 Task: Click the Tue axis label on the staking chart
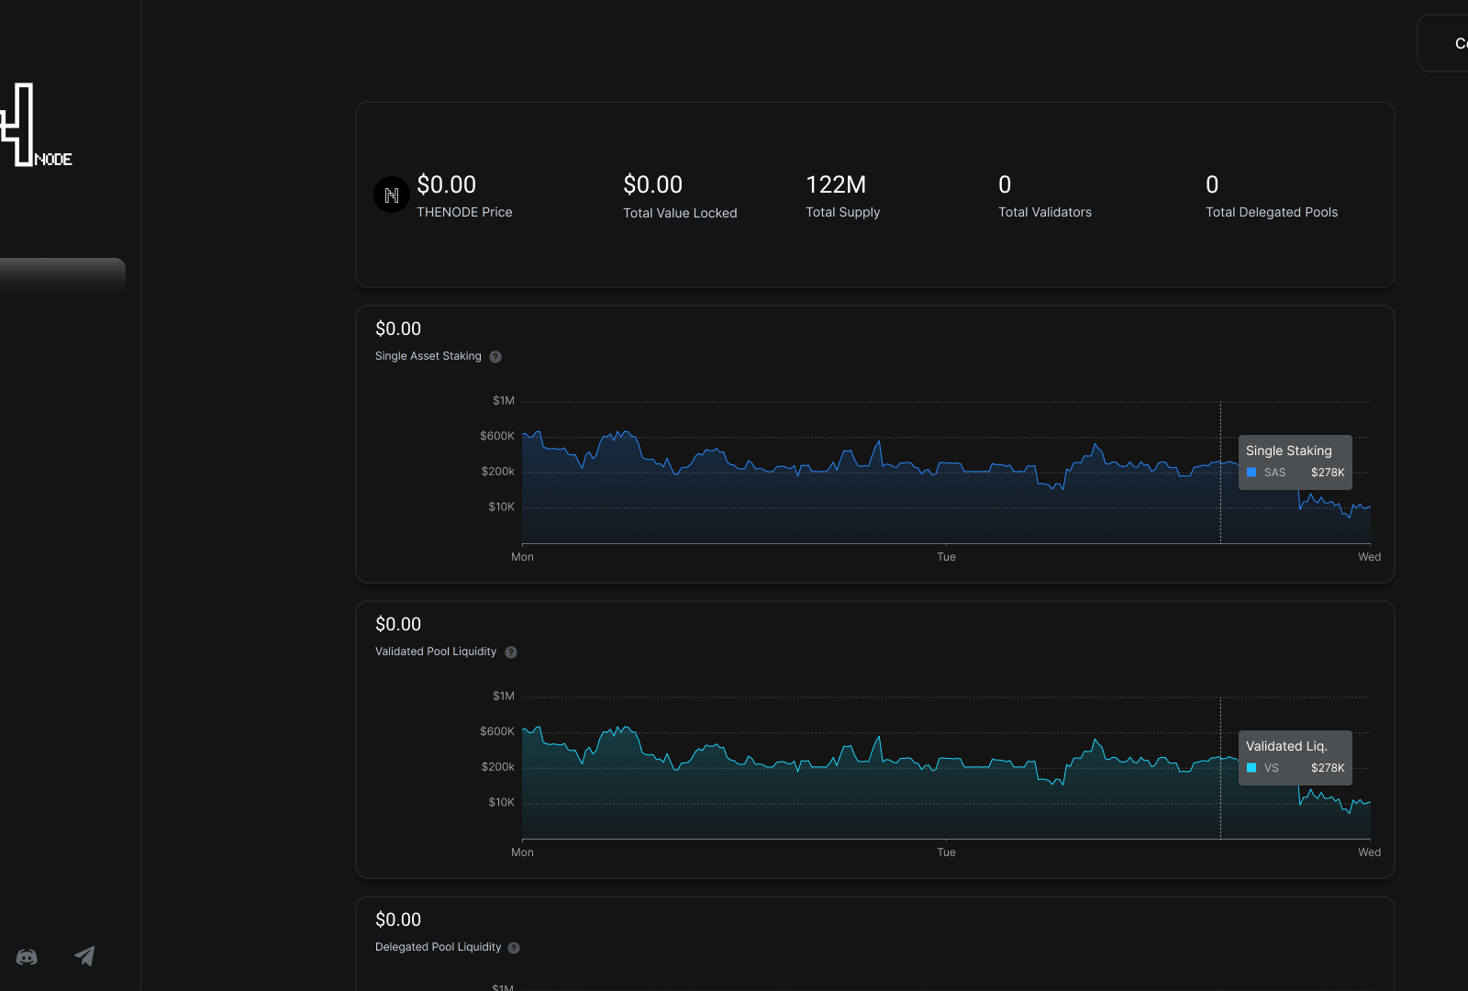946,556
